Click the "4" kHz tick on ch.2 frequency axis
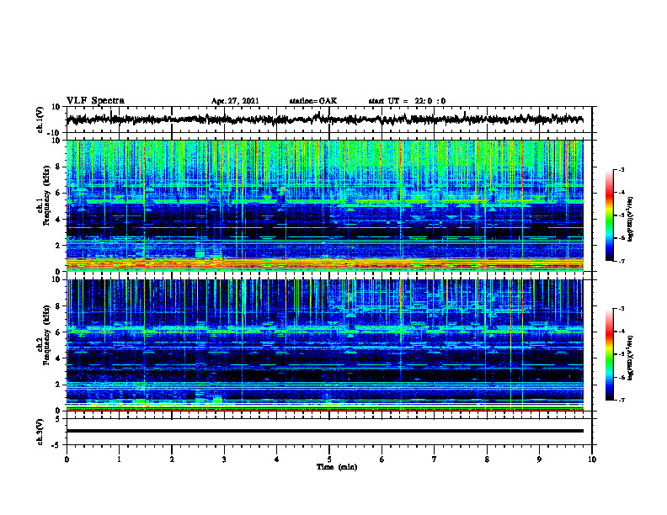Screen dimensions: 667x515 58,358
